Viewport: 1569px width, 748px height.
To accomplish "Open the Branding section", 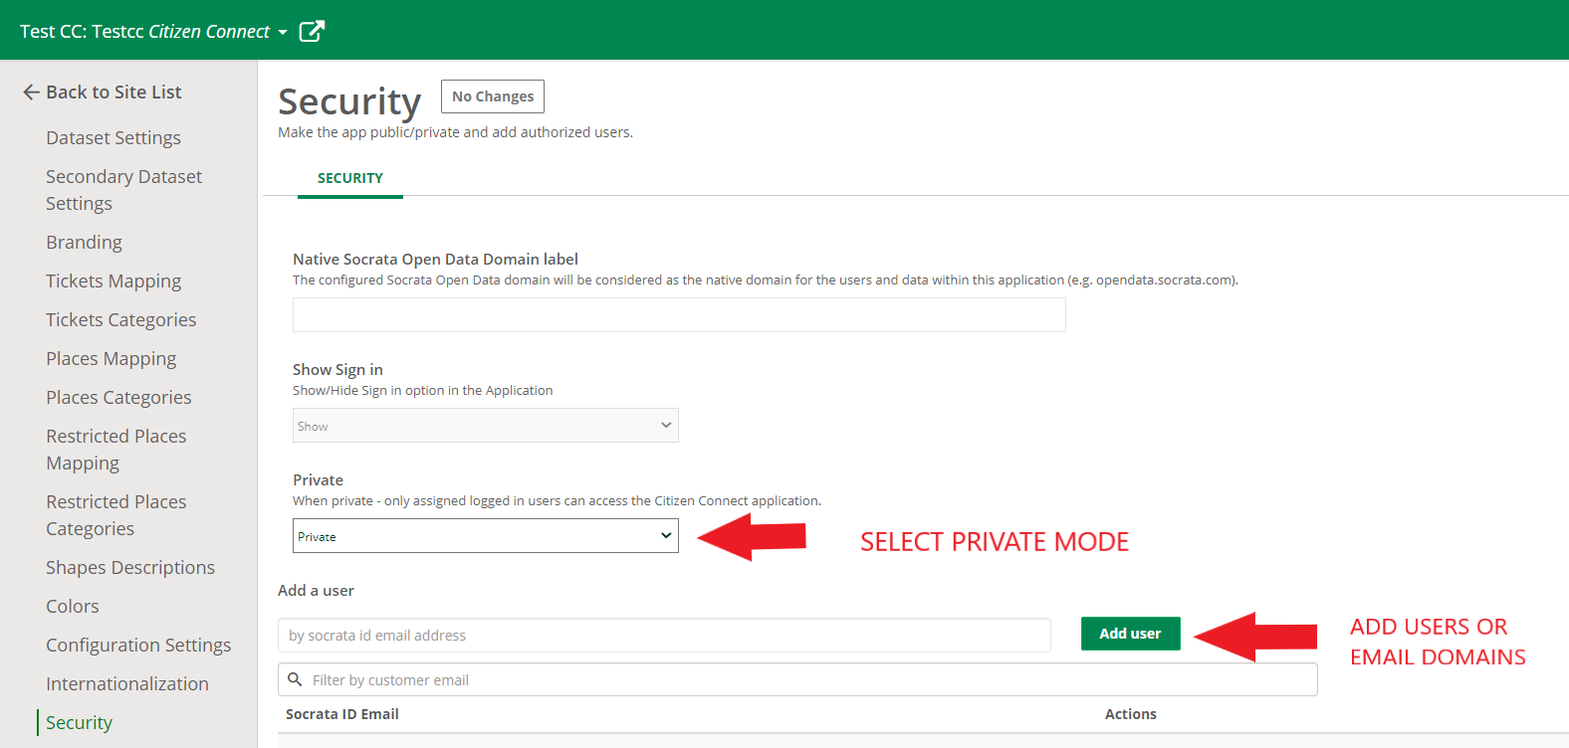I will tap(84, 243).
